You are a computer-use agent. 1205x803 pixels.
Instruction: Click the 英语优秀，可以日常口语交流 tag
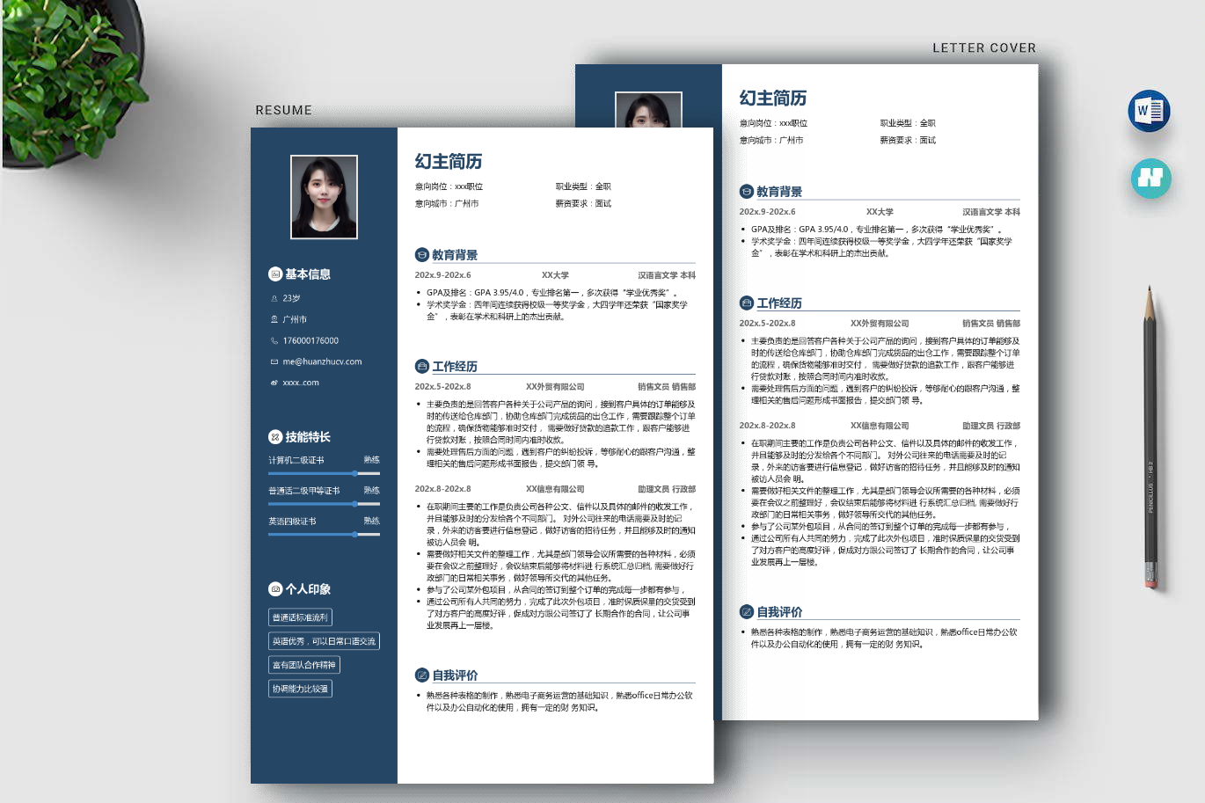[324, 641]
